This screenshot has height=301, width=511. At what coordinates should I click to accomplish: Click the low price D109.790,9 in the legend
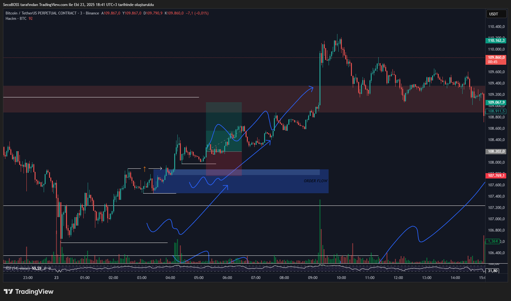coord(153,13)
